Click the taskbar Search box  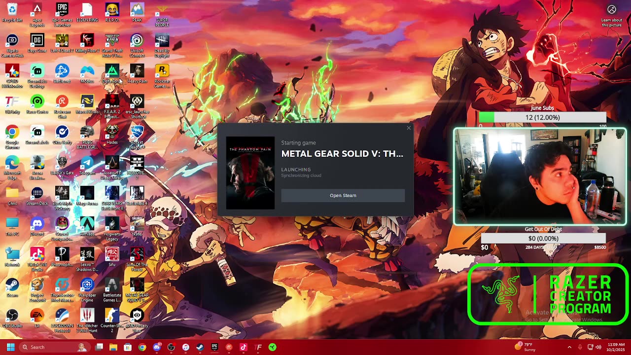tap(55, 347)
